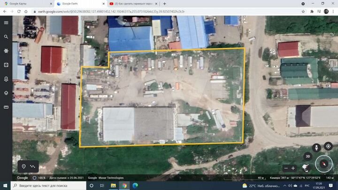Open the Google Earth hamburger menu

pyautogui.click(x=6, y=23)
